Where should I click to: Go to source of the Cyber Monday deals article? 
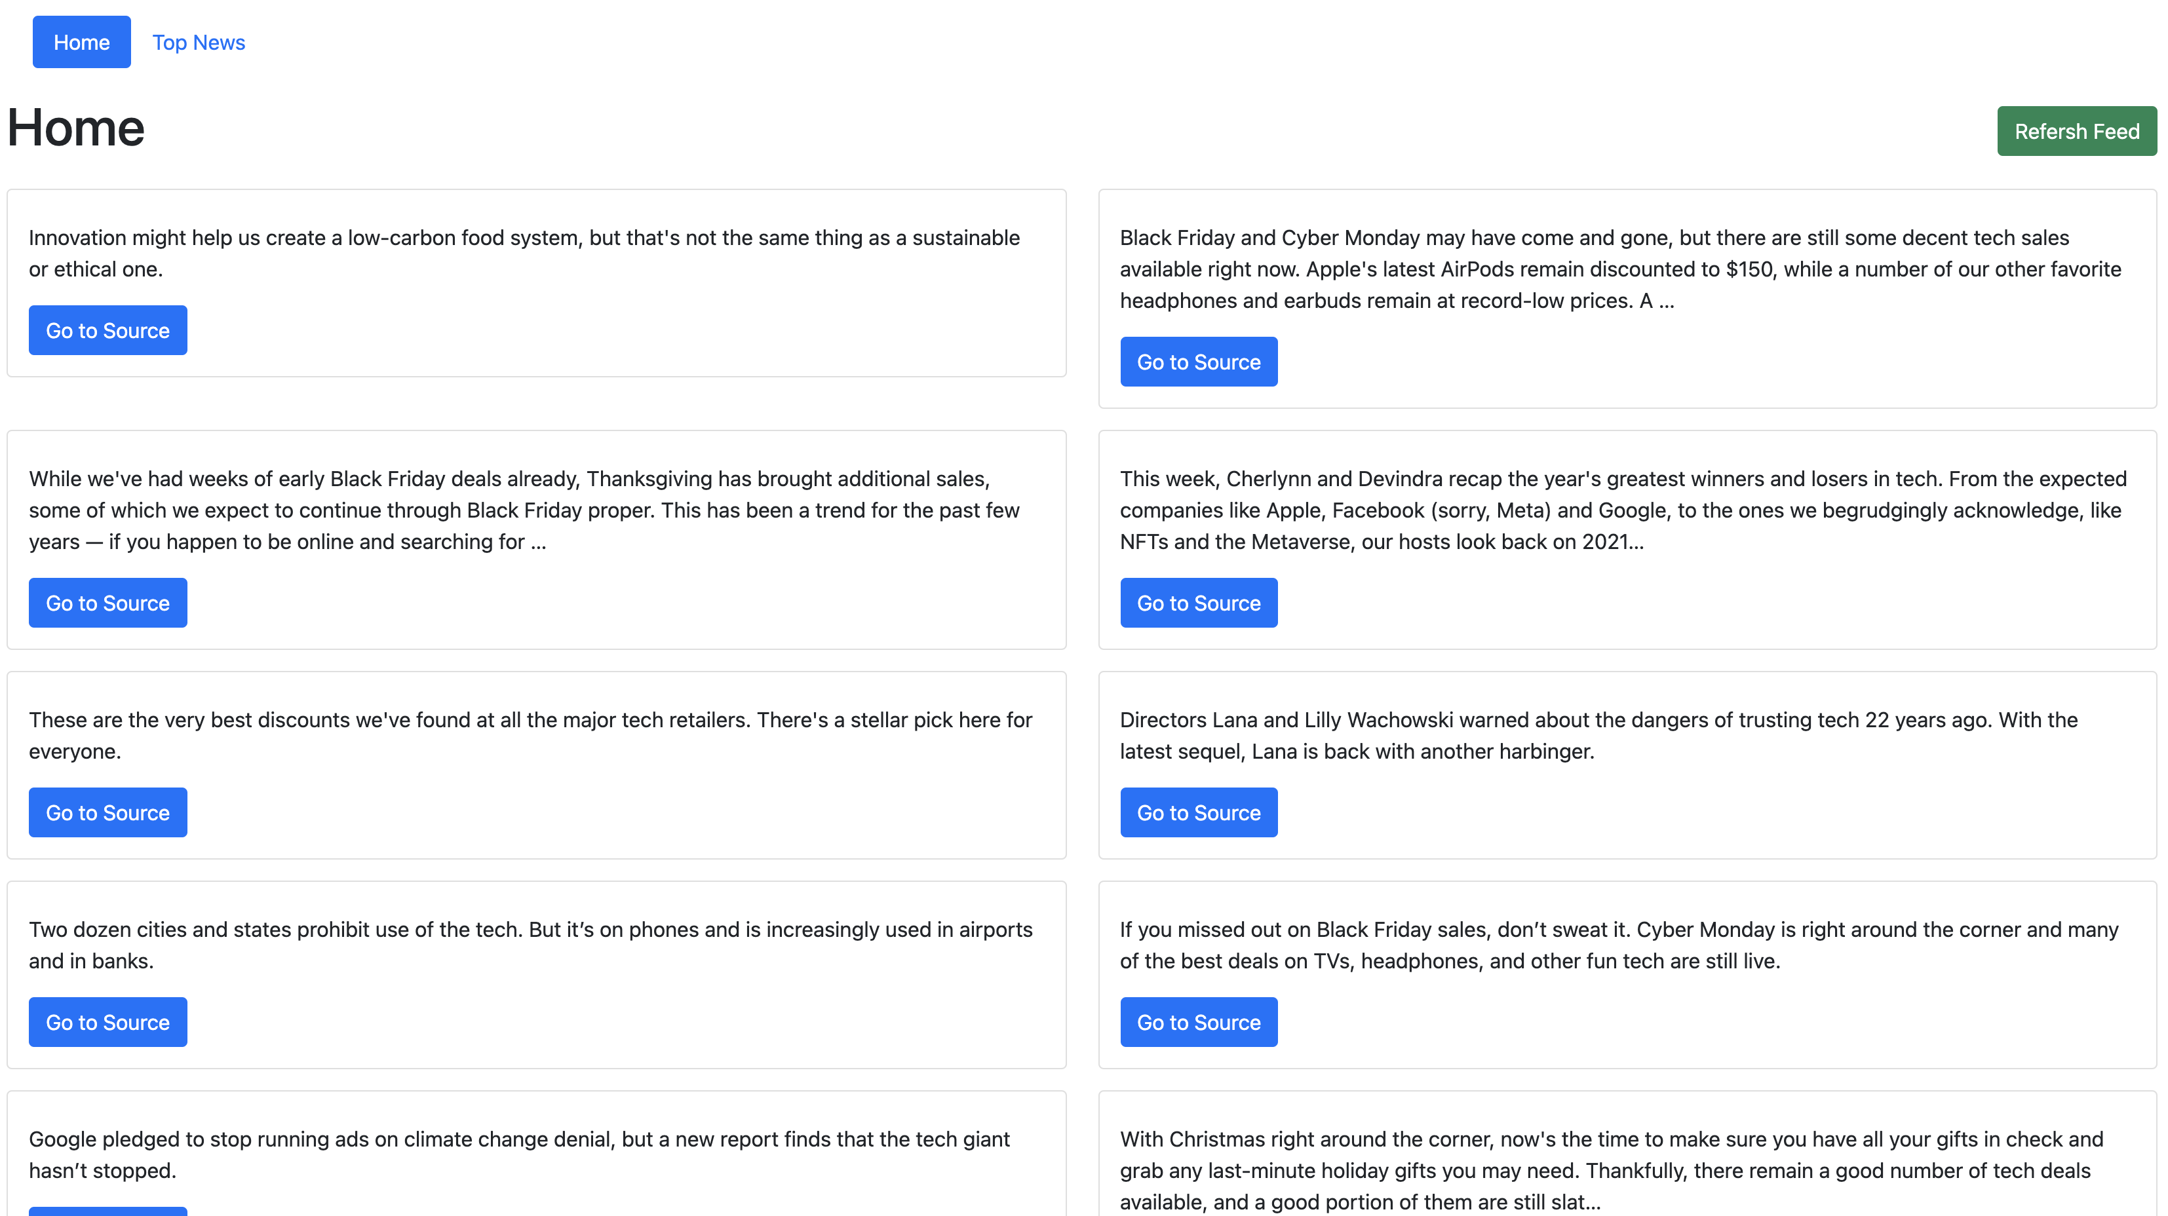1199,1021
